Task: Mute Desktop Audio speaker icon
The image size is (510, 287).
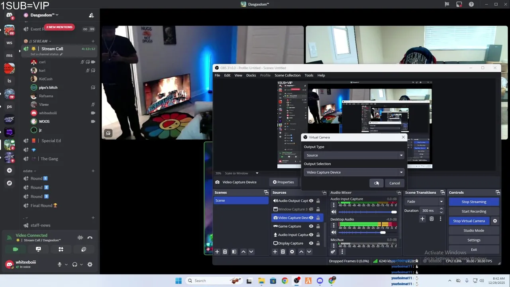Action: [x=334, y=232]
